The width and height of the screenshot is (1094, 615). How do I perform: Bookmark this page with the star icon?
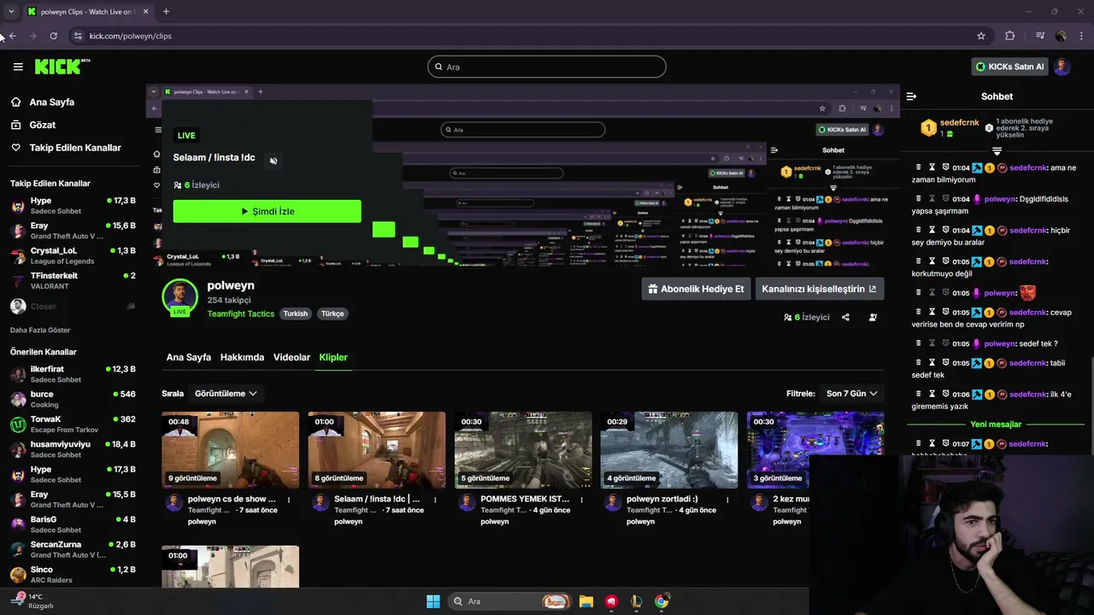pyautogui.click(x=981, y=36)
